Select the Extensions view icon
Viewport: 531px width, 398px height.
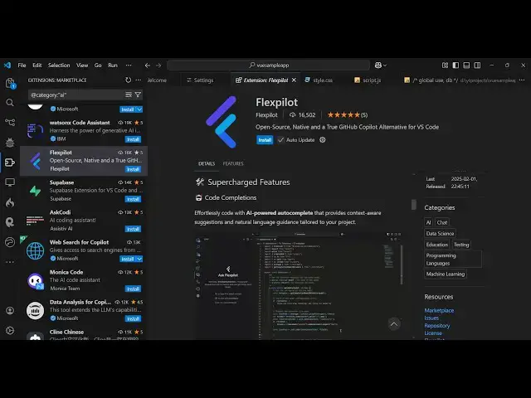(x=10, y=163)
